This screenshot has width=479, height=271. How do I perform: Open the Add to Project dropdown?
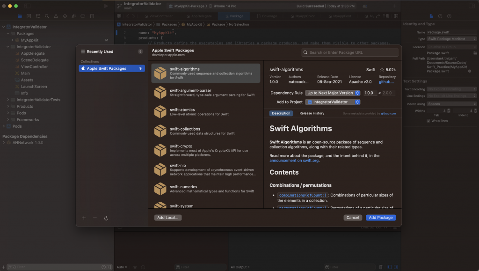tap(333, 102)
